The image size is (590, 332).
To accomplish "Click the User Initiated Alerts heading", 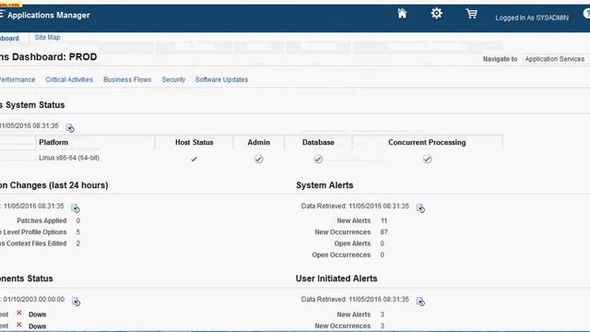I will [x=336, y=279].
